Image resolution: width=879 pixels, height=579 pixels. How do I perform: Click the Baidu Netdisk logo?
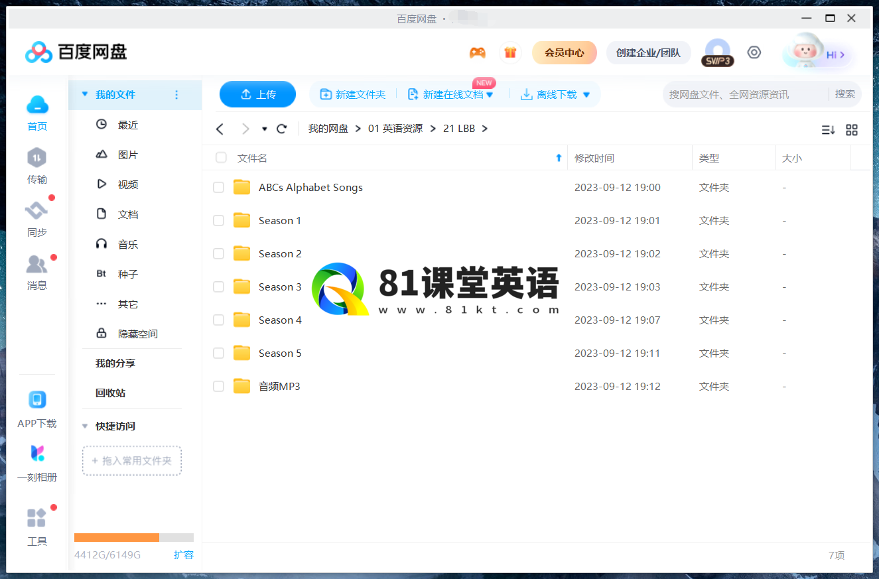pos(76,52)
